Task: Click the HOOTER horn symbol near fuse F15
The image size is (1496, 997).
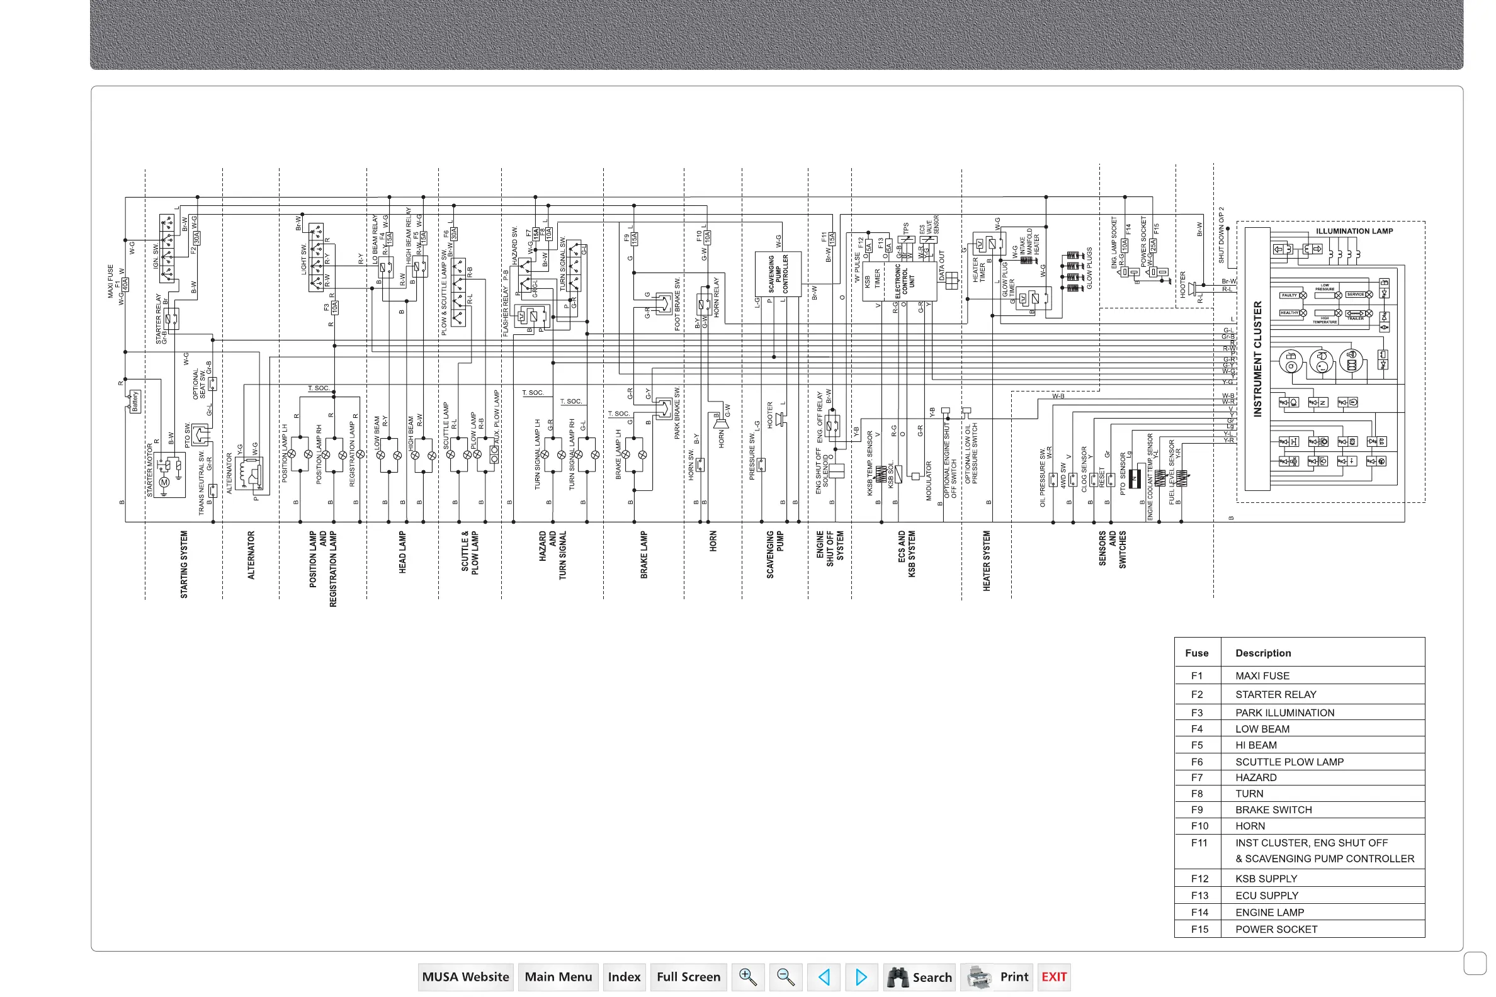Action: tap(1193, 288)
